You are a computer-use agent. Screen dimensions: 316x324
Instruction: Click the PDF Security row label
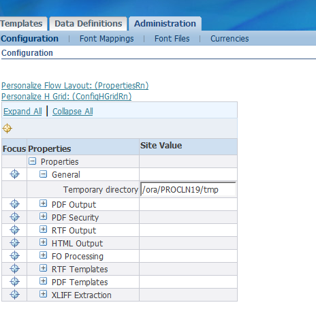pos(75,218)
